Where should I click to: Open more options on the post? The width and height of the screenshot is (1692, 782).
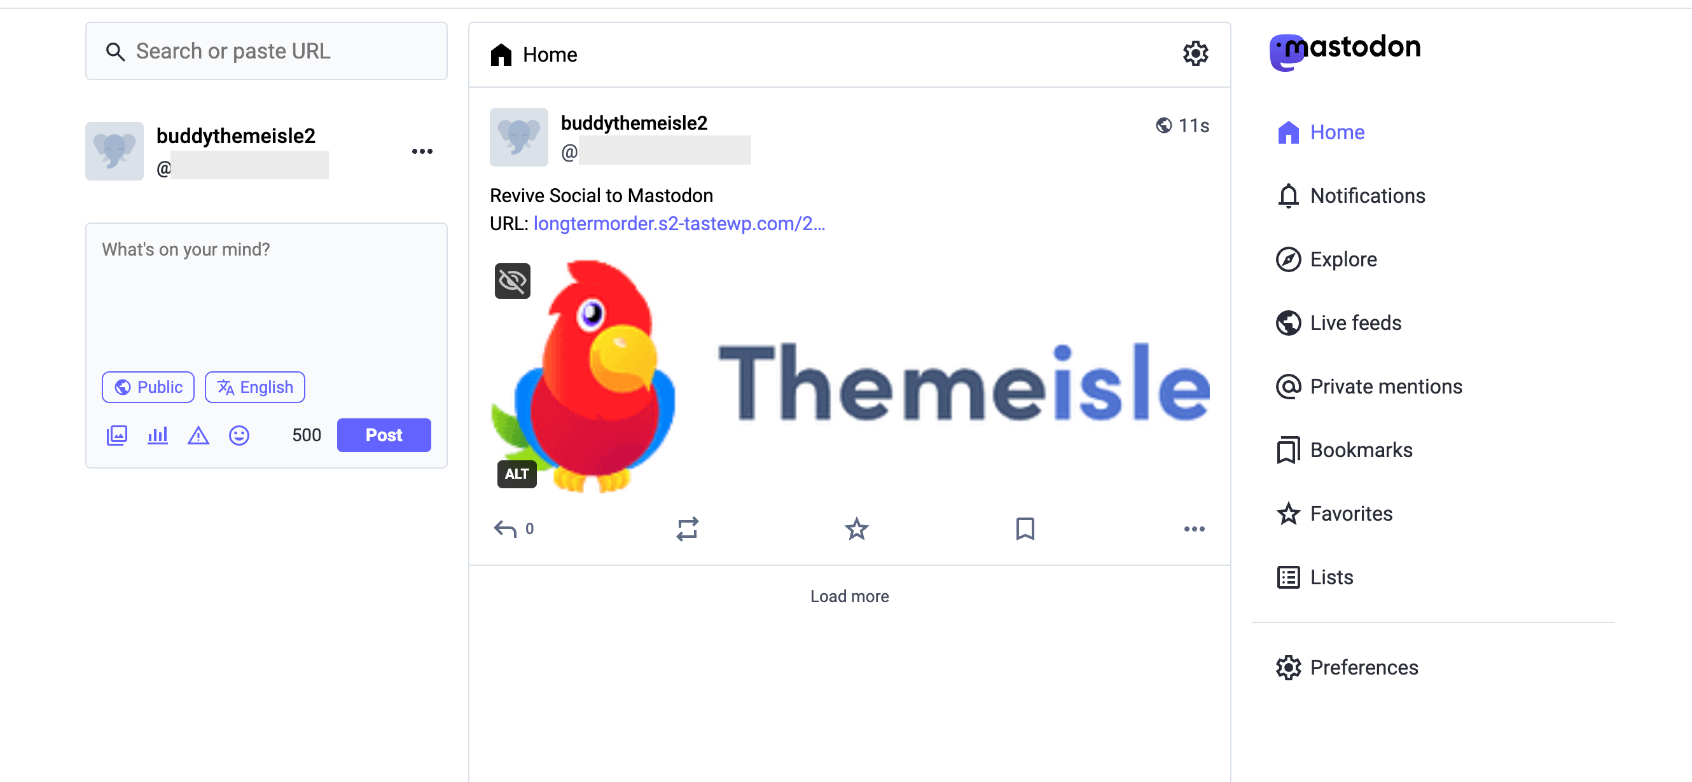pyautogui.click(x=1194, y=528)
